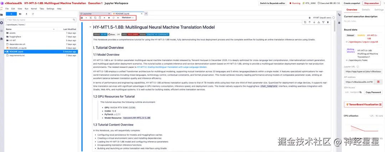The height and width of the screenshot is (152, 385).
Task: Delete the cell with trash icon
Action: 328,22
